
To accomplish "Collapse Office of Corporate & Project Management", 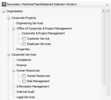I will pyautogui.click(x=13, y=29).
